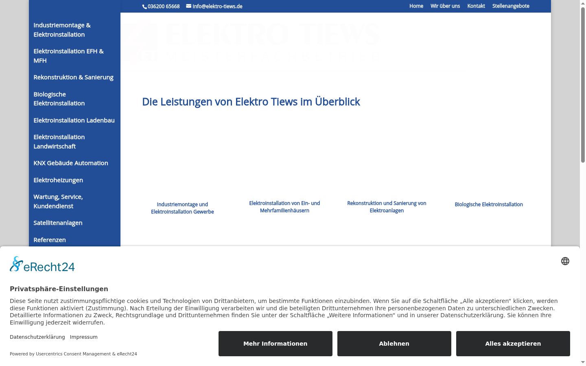Open Rekonstruktion und Sanierung von Elektroanlagen link
The height and width of the screenshot is (366, 586).
pos(387,207)
